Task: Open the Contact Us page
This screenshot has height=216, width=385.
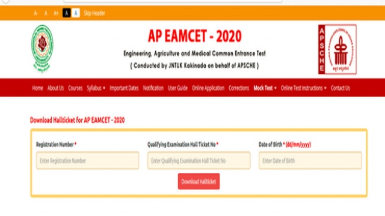Action: click(x=340, y=88)
